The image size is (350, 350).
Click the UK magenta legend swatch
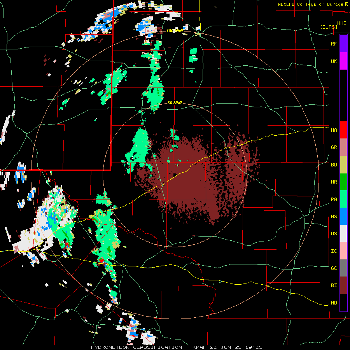tap(343, 61)
